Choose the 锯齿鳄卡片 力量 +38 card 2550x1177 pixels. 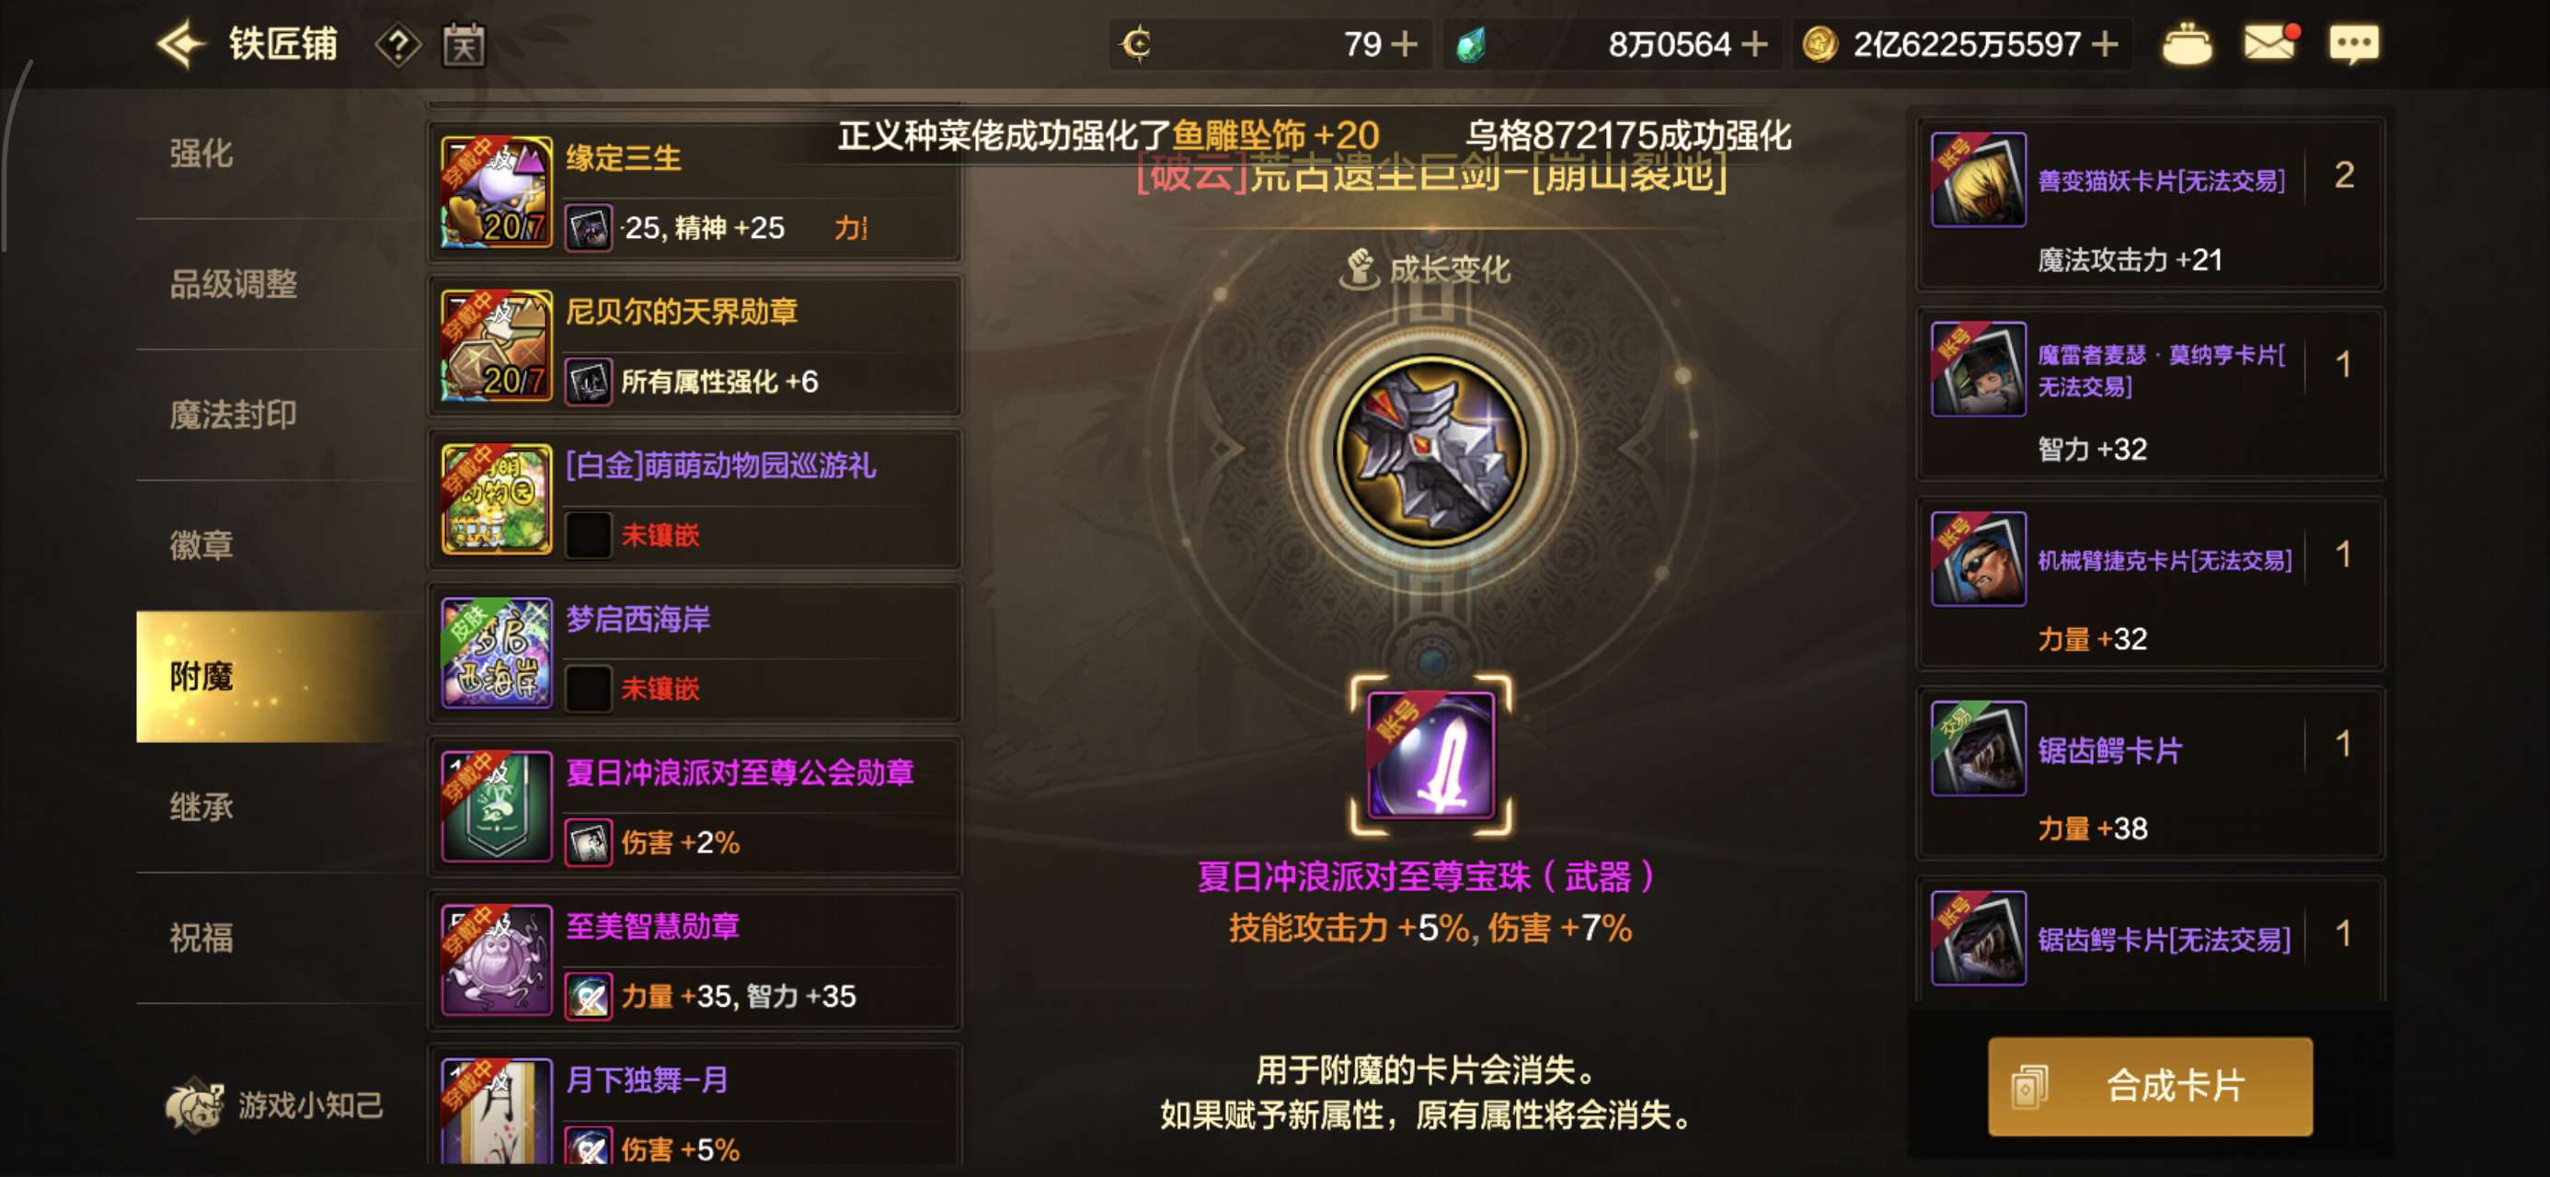point(2150,774)
